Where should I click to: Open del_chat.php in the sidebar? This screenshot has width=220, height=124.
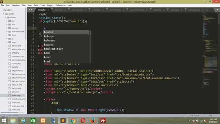tap(17, 71)
